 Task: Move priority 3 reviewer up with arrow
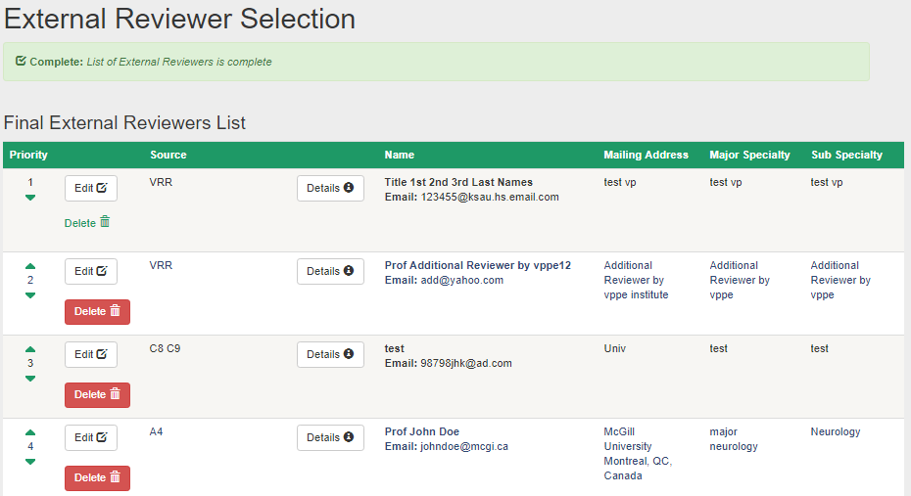pos(30,349)
